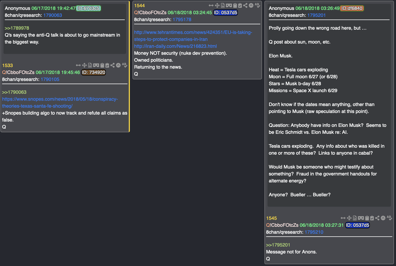Follow the >>1790063 reply reference in post 1533
This screenshot has width=396, height=266.
pos(14,92)
